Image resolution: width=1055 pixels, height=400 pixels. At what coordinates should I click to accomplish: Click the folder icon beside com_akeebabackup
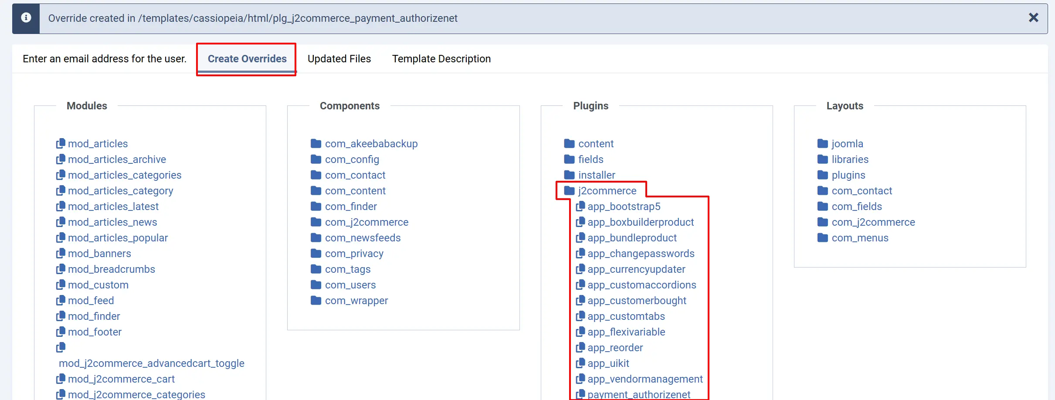316,143
